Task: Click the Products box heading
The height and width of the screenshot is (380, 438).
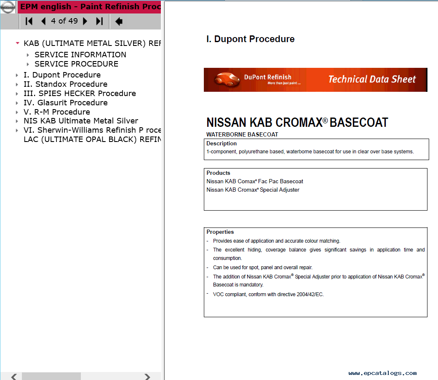Action: point(219,173)
